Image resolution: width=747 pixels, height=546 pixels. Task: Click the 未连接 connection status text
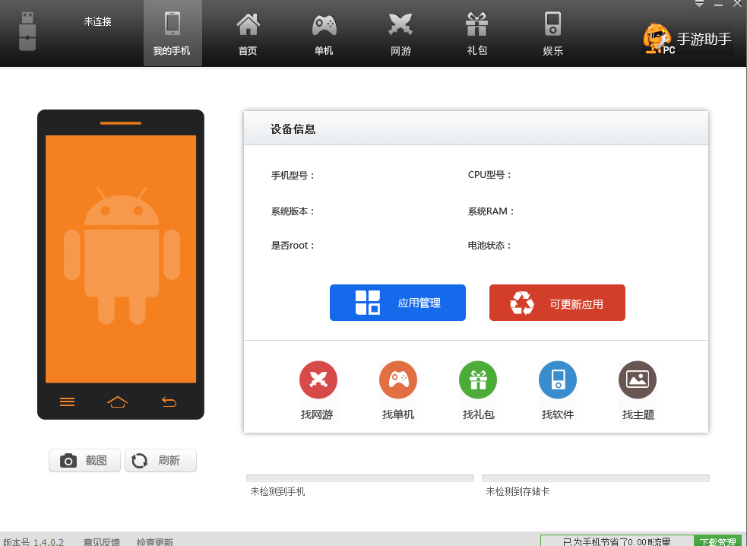point(98,21)
